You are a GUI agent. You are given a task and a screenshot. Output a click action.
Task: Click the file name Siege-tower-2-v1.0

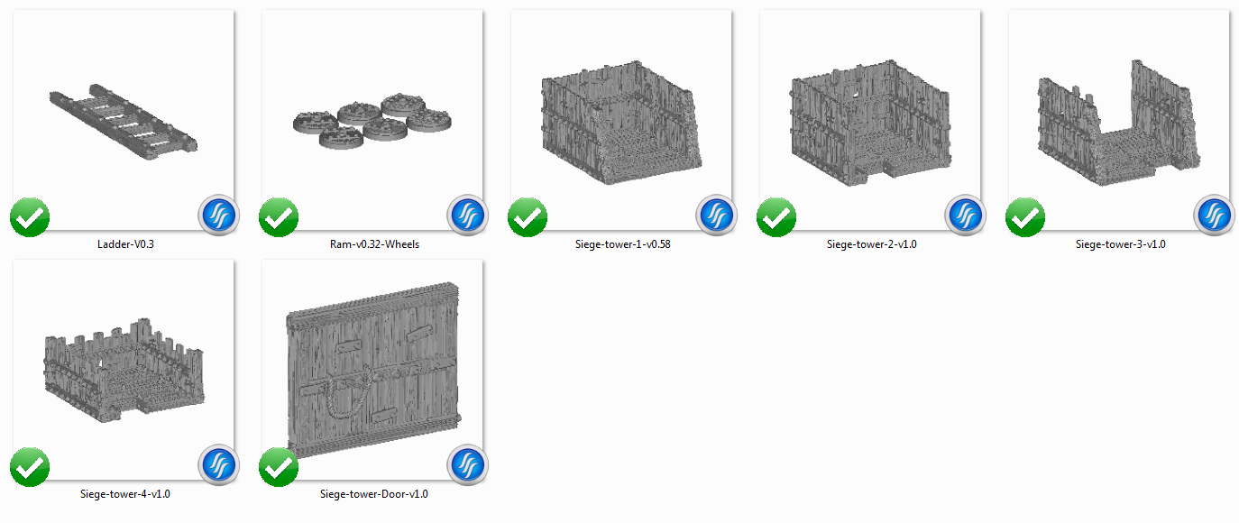point(872,244)
